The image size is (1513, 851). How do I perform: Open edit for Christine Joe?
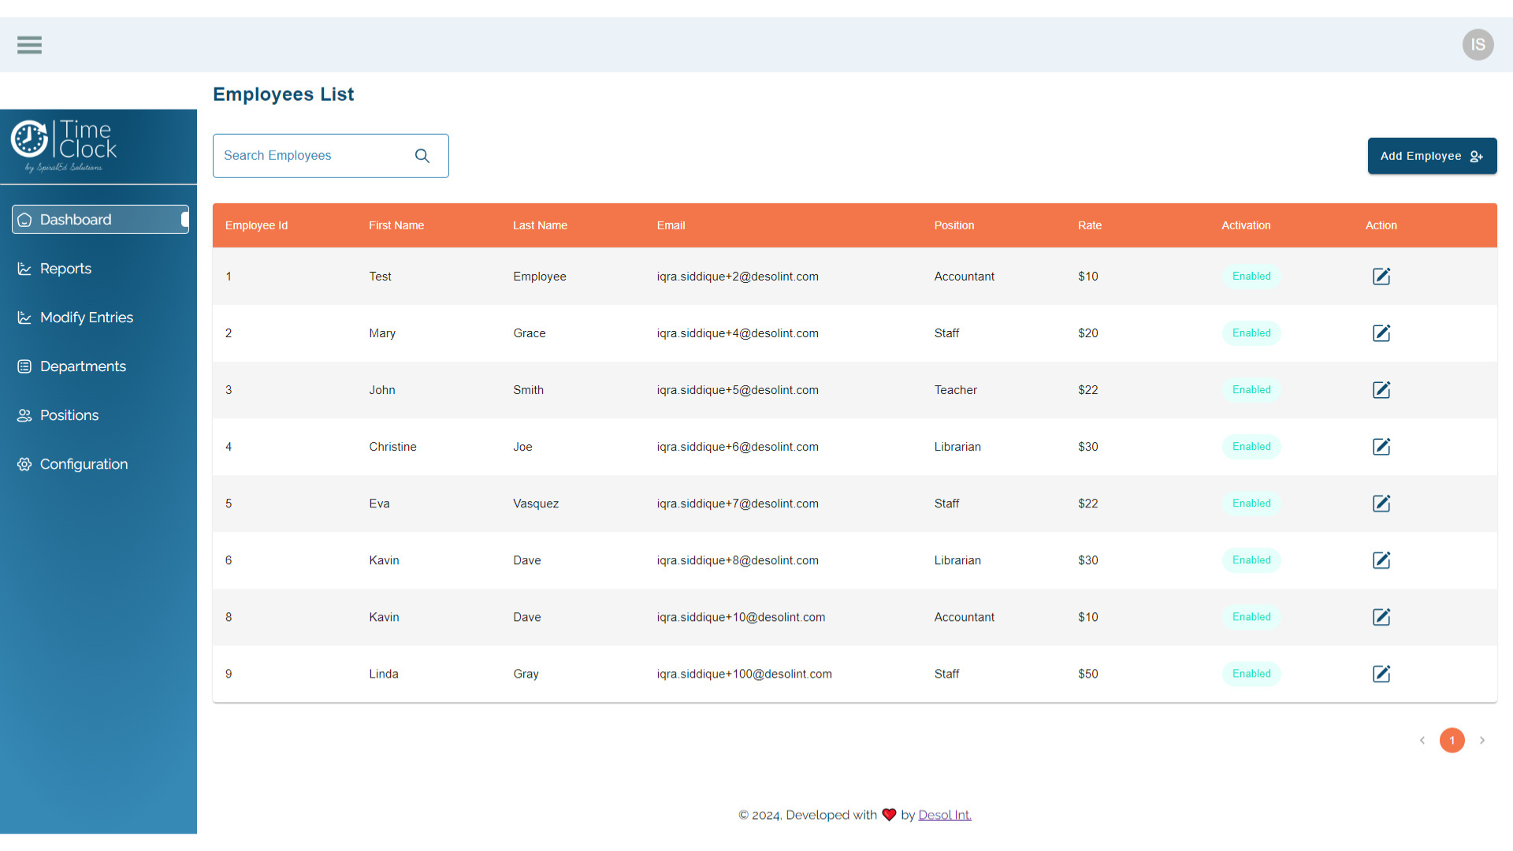1381,447
